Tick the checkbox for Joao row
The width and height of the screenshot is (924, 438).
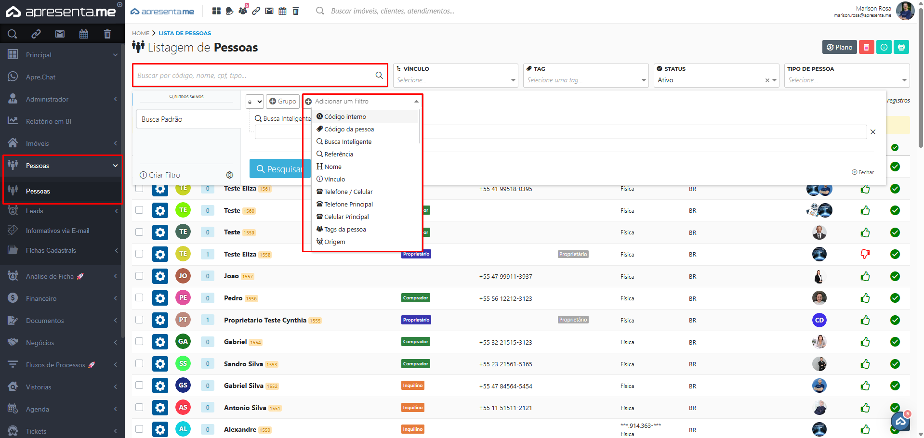point(139,276)
